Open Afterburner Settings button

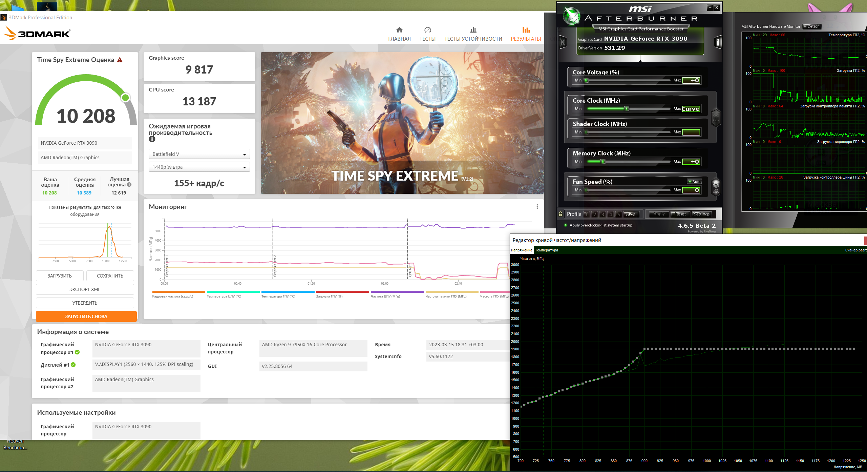(x=701, y=214)
